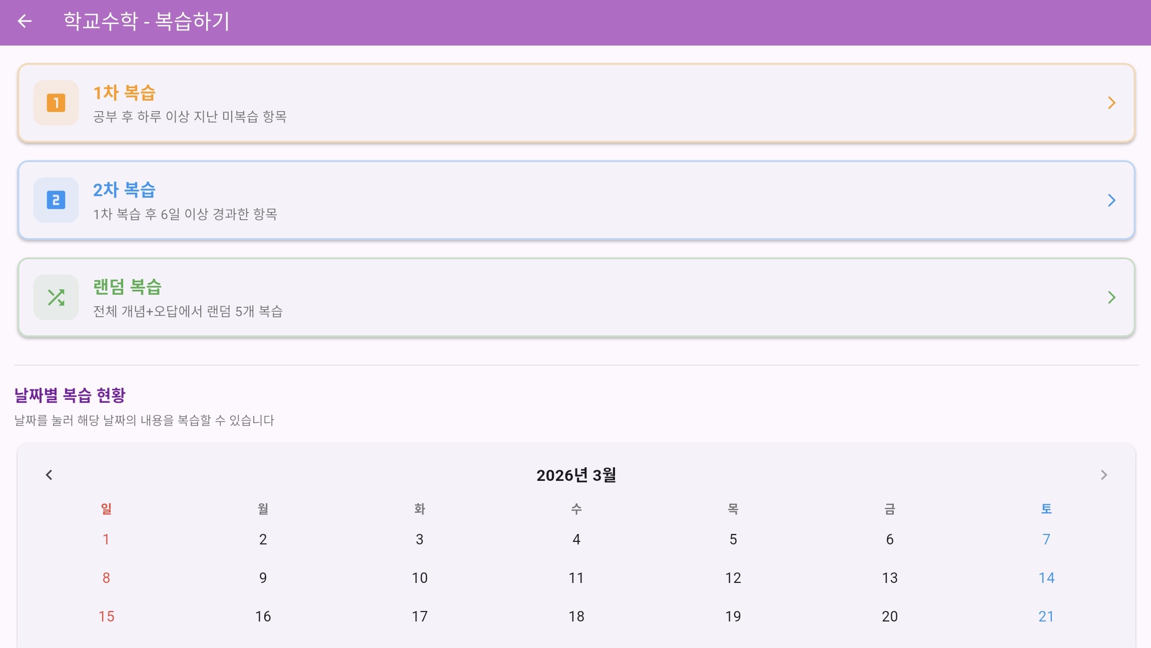
Task: Go to the previous month in the calendar
Action: [50, 475]
